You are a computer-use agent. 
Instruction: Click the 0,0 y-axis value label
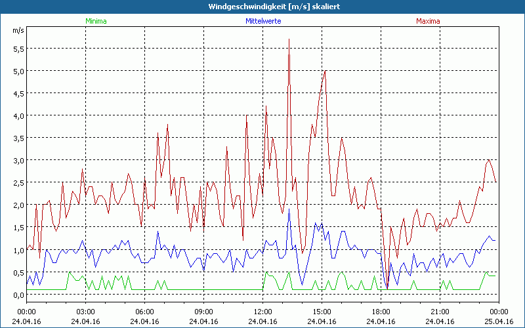pos(18,295)
